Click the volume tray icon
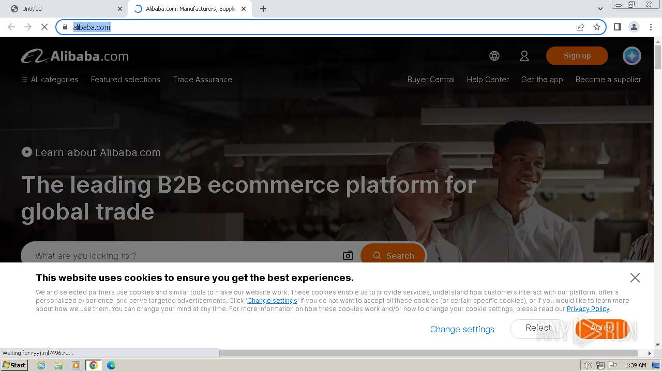662x372 pixels. (x=588, y=365)
